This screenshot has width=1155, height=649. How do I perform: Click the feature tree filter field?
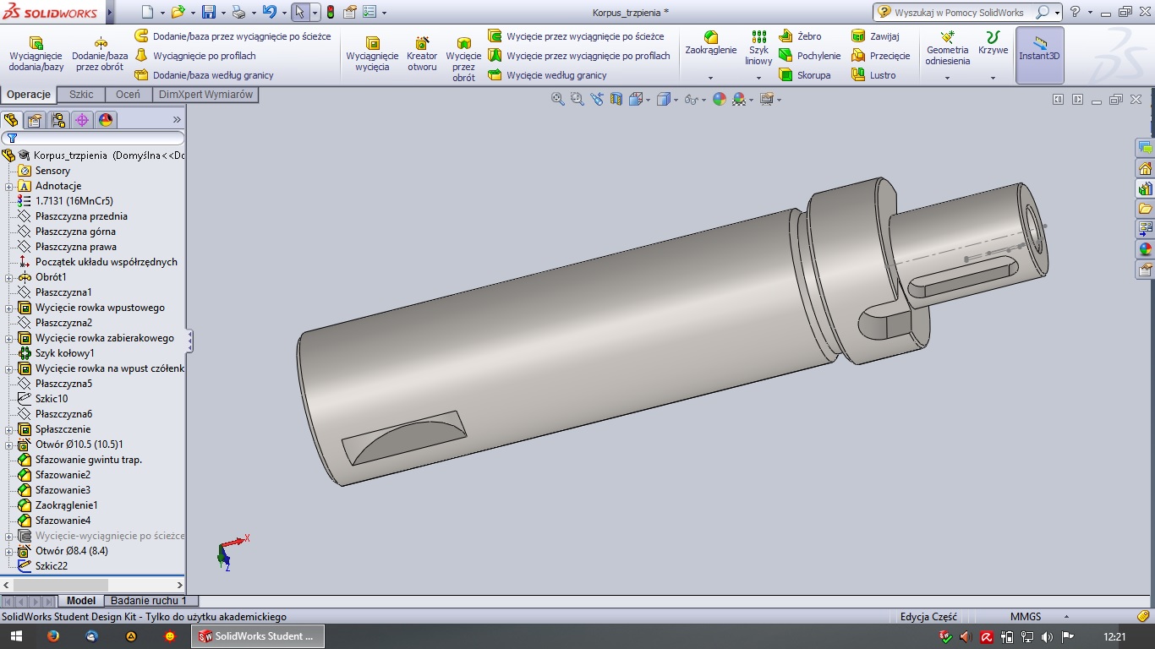pos(93,138)
